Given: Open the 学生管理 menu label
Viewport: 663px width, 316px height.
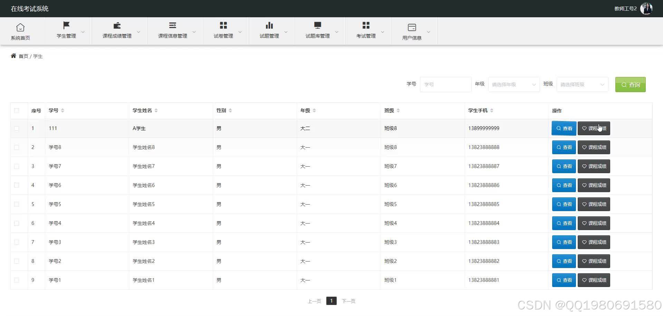Looking at the screenshot, I should point(66,36).
